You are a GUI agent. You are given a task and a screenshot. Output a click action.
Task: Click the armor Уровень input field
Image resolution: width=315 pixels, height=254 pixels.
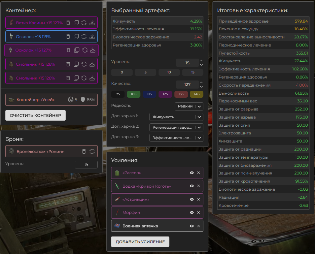pos(86,164)
